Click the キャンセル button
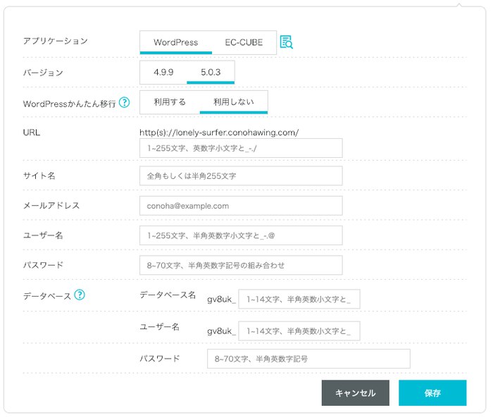 point(355,393)
